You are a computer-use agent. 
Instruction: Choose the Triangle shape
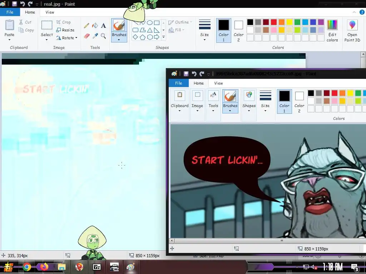[150, 30]
